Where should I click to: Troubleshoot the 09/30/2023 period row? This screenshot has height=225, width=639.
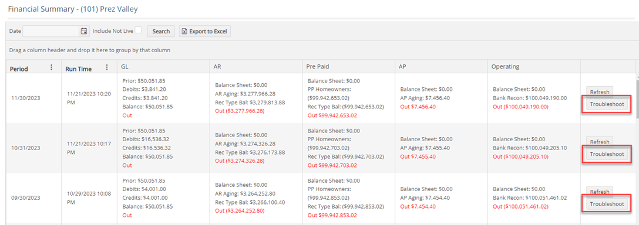point(607,204)
